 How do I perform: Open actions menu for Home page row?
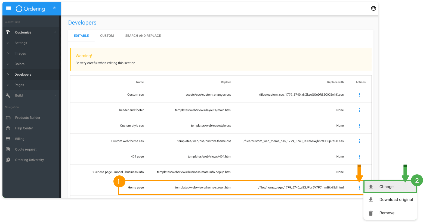point(359,188)
